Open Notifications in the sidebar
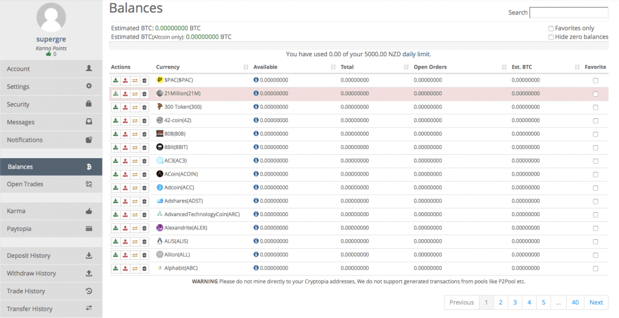The height and width of the screenshot is (318, 619). (x=51, y=140)
